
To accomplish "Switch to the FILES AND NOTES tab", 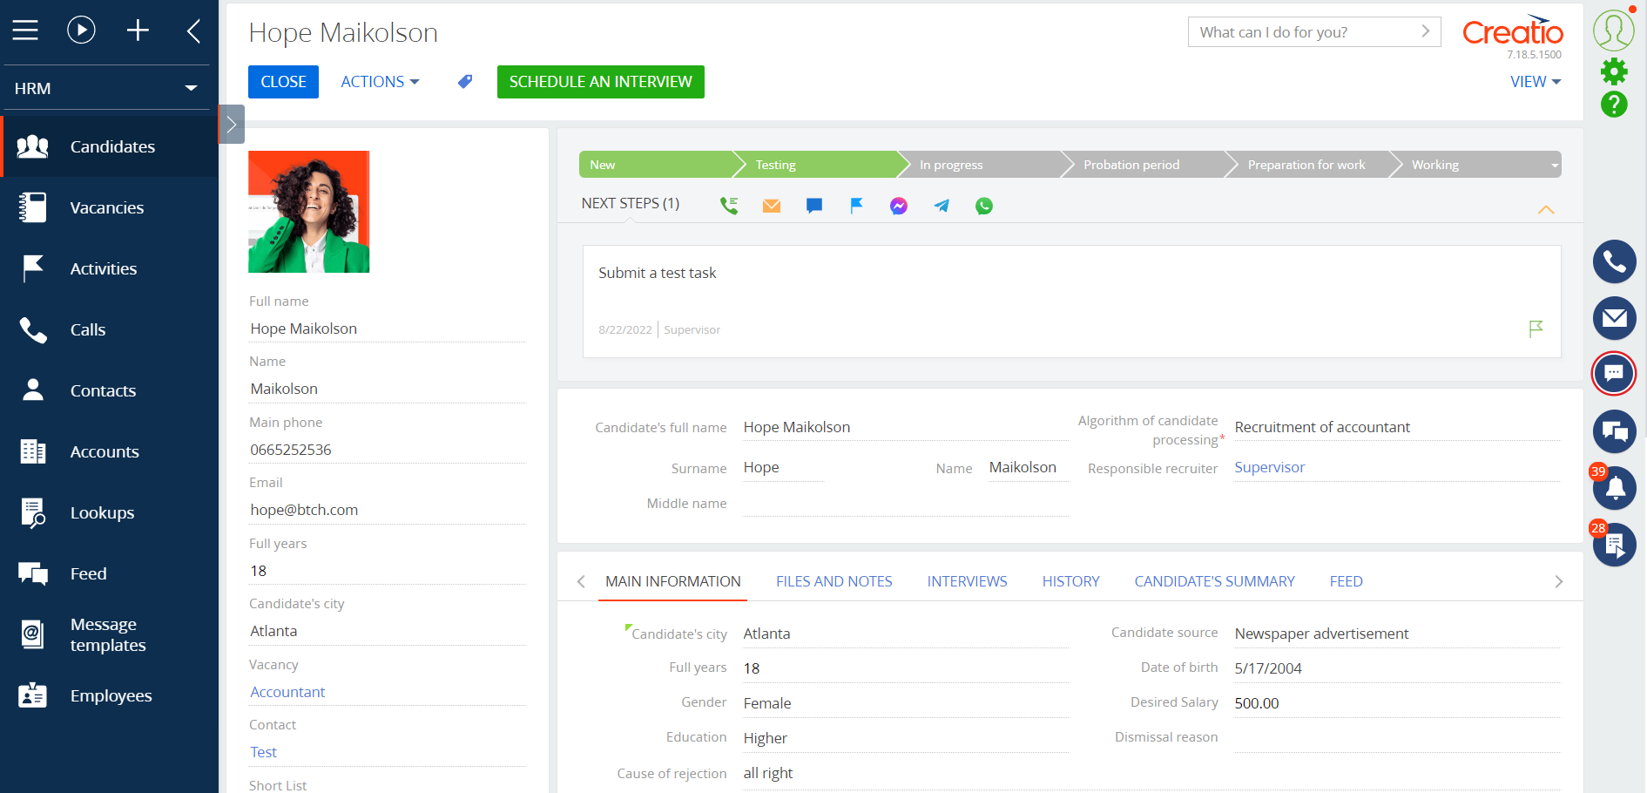I will pyautogui.click(x=834, y=581).
